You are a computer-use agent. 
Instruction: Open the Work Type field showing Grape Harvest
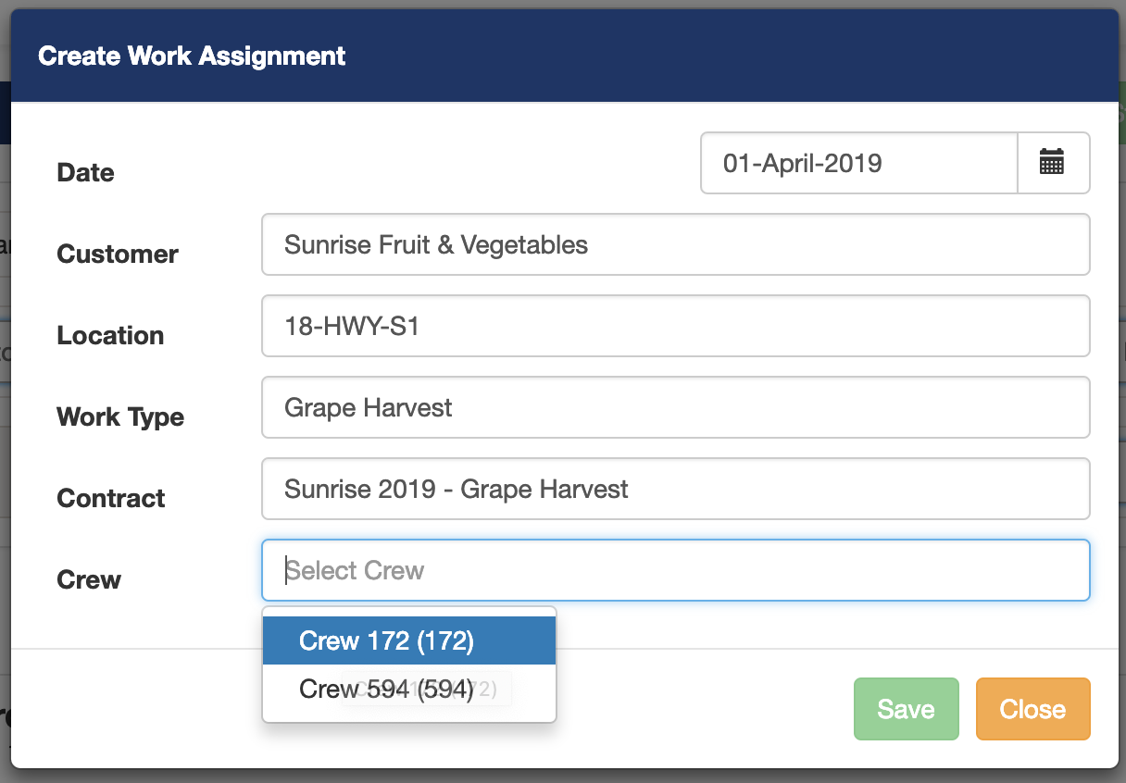[675, 407]
